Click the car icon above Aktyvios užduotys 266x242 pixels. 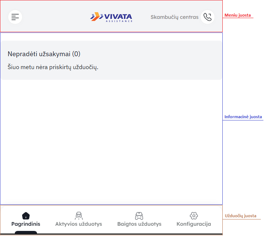[78, 215]
